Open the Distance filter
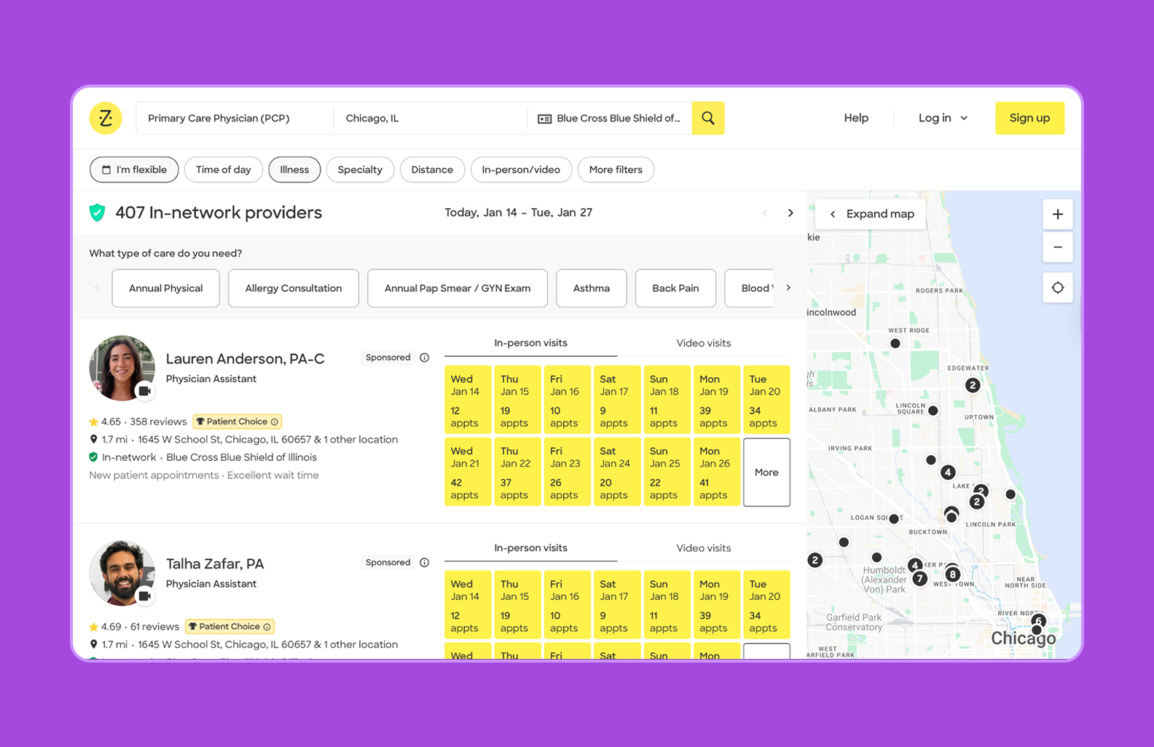 click(432, 170)
